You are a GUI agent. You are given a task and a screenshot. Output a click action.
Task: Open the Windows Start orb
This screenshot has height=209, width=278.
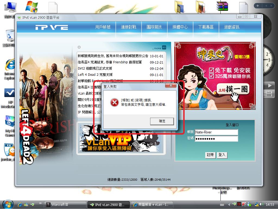coord(7,205)
